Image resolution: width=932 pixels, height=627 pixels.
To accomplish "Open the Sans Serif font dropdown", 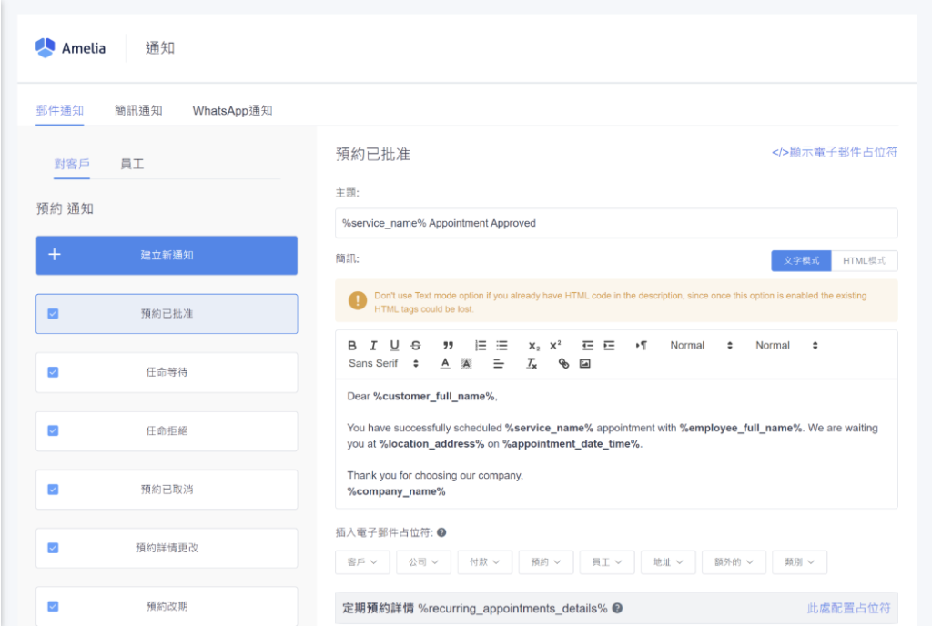I will pos(383,363).
